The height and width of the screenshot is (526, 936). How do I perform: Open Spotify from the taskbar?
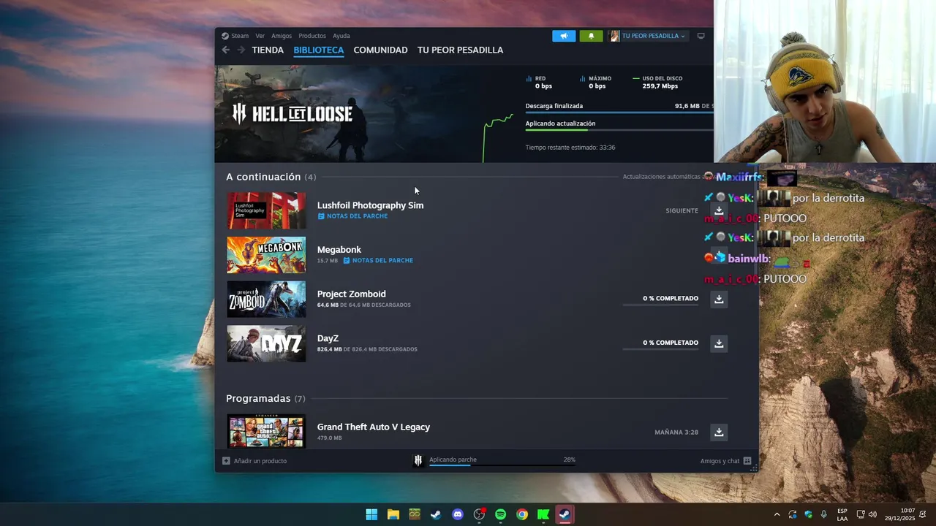pos(500,514)
